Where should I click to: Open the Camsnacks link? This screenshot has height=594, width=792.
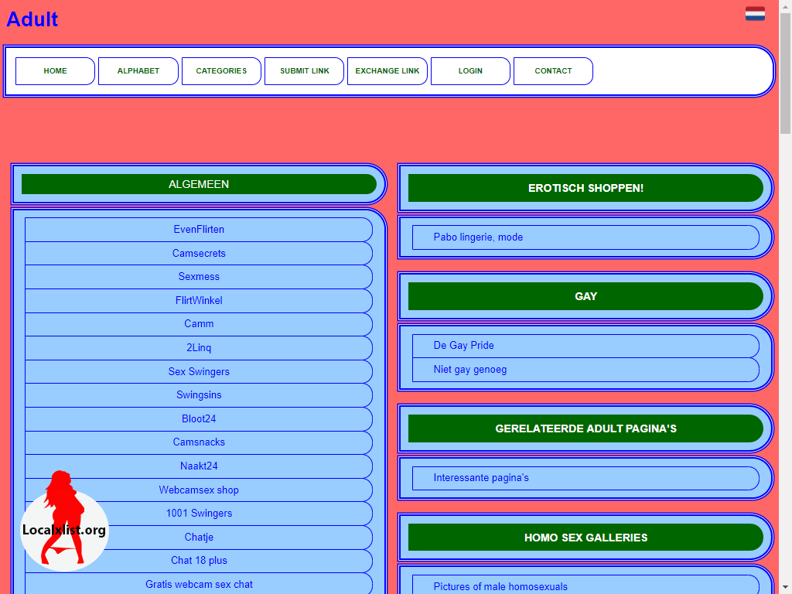pos(199,442)
